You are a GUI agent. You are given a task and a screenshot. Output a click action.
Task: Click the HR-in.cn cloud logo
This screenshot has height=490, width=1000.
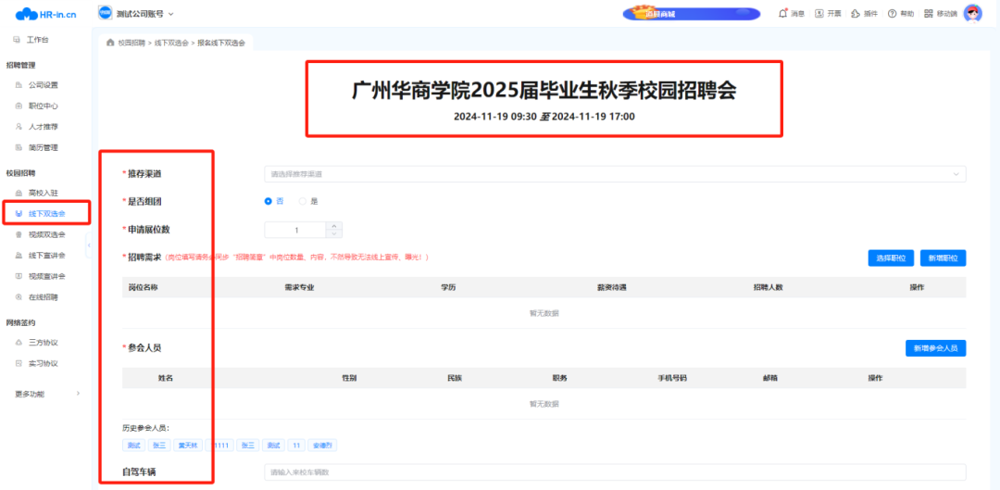(46, 13)
